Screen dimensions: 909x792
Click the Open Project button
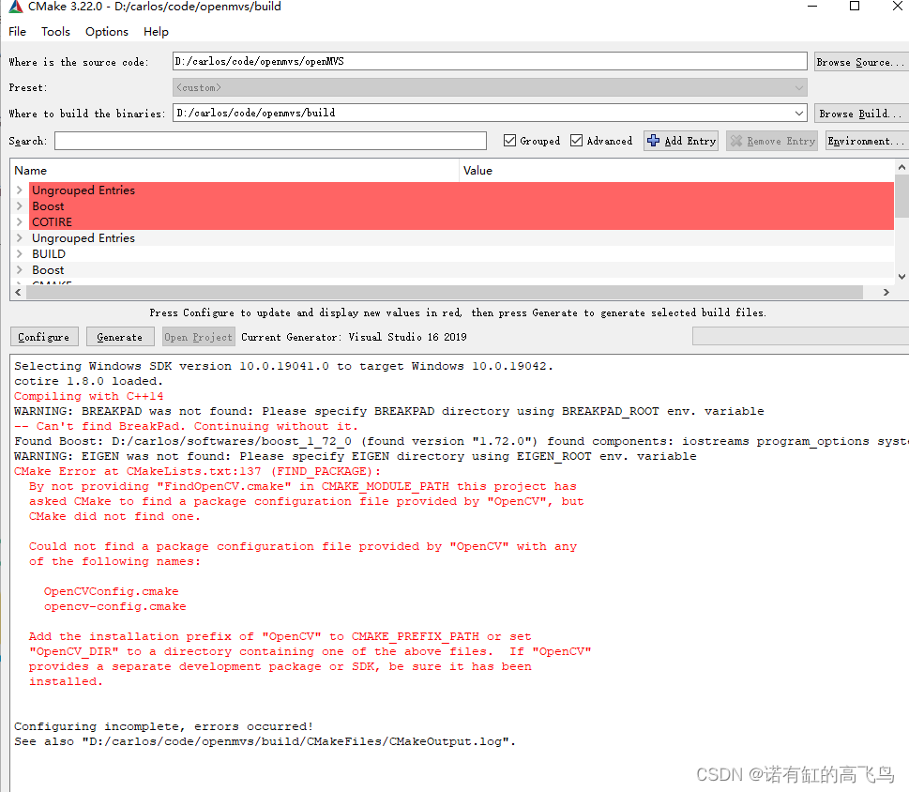(x=198, y=337)
